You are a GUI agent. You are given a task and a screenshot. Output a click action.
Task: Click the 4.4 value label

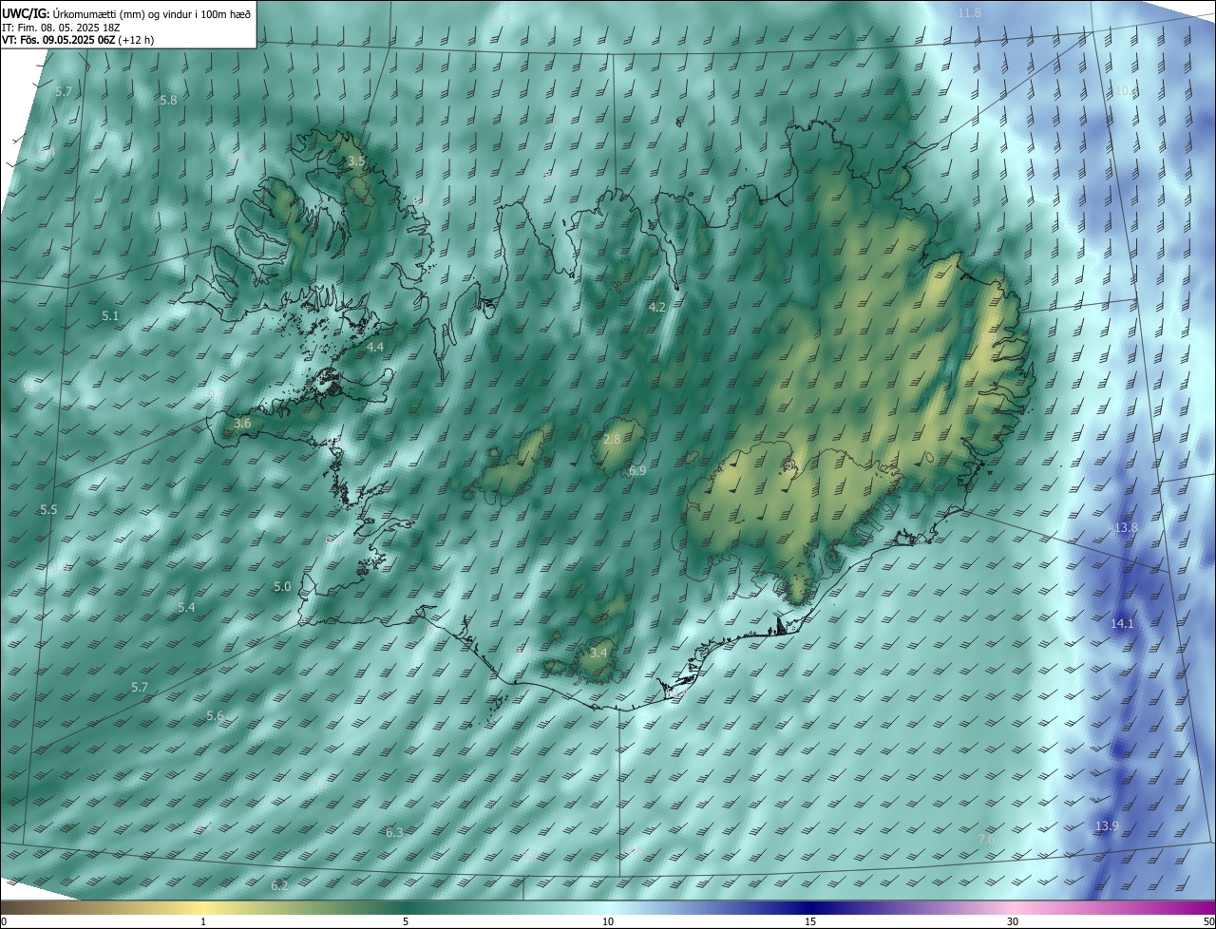(375, 348)
